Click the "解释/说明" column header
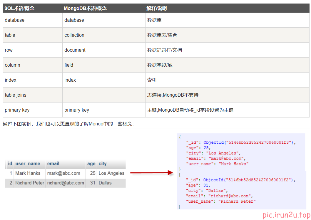 click(x=157, y=9)
